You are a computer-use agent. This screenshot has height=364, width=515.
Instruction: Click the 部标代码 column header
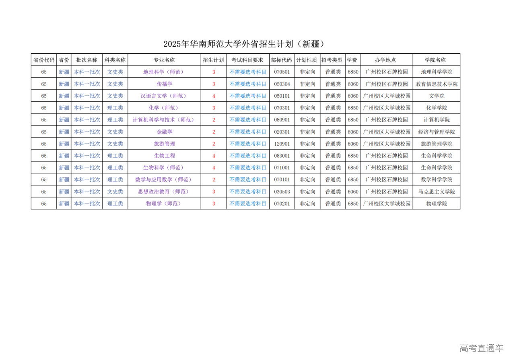pyautogui.click(x=282, y=60)
